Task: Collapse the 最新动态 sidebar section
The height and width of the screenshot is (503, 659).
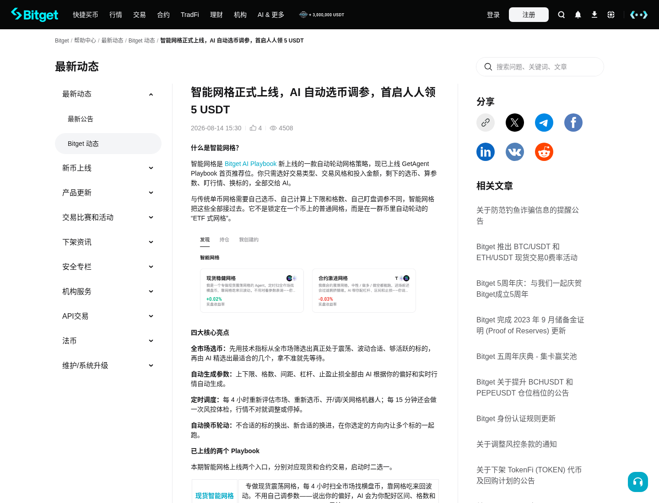Action: pyautogui.click(x=151, y=94)
